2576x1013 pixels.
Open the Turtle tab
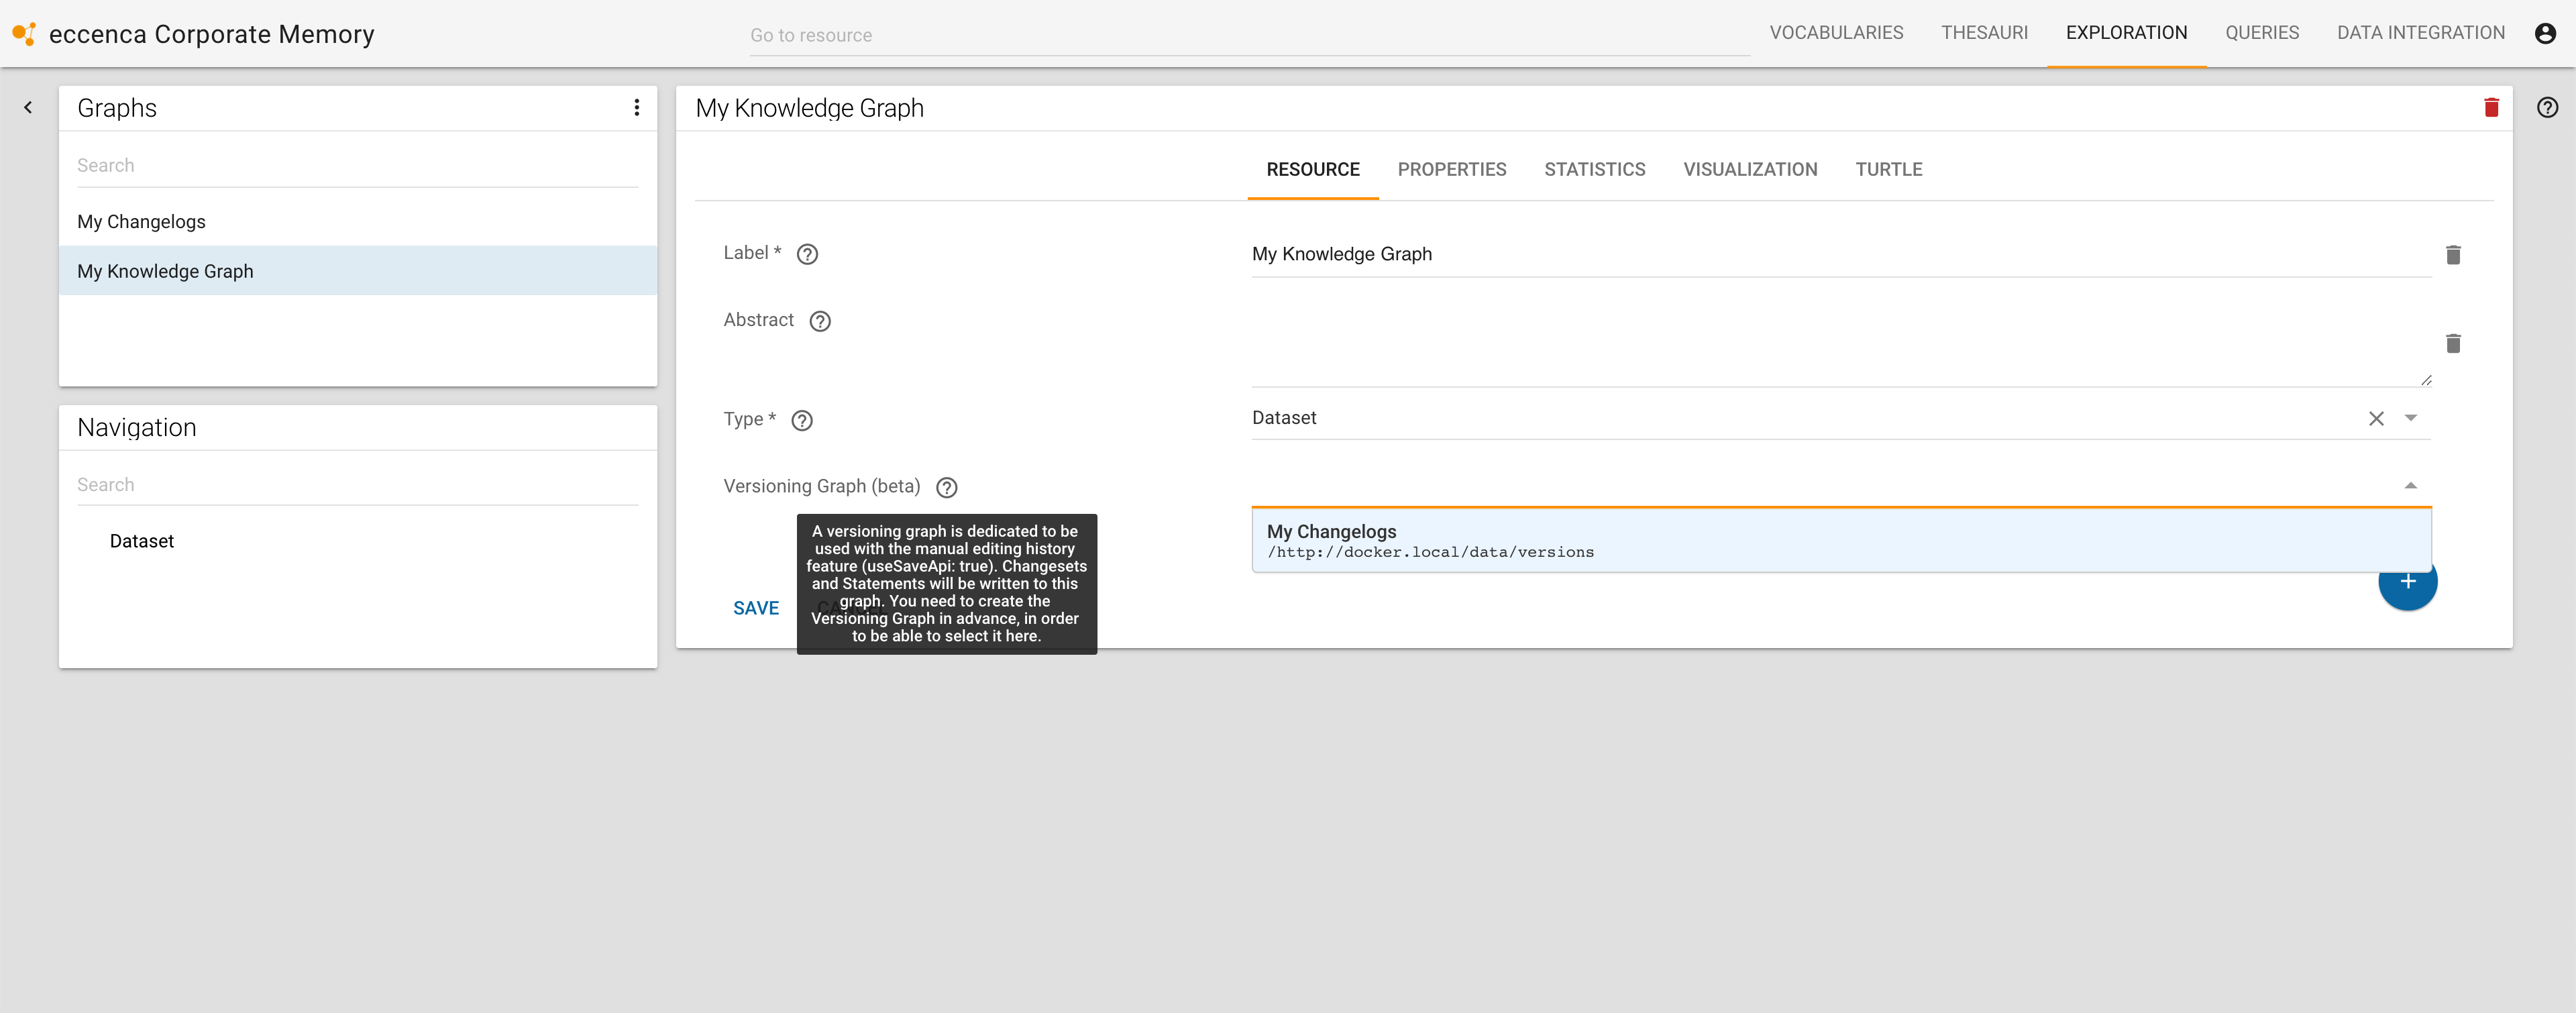pos(1888,170)
